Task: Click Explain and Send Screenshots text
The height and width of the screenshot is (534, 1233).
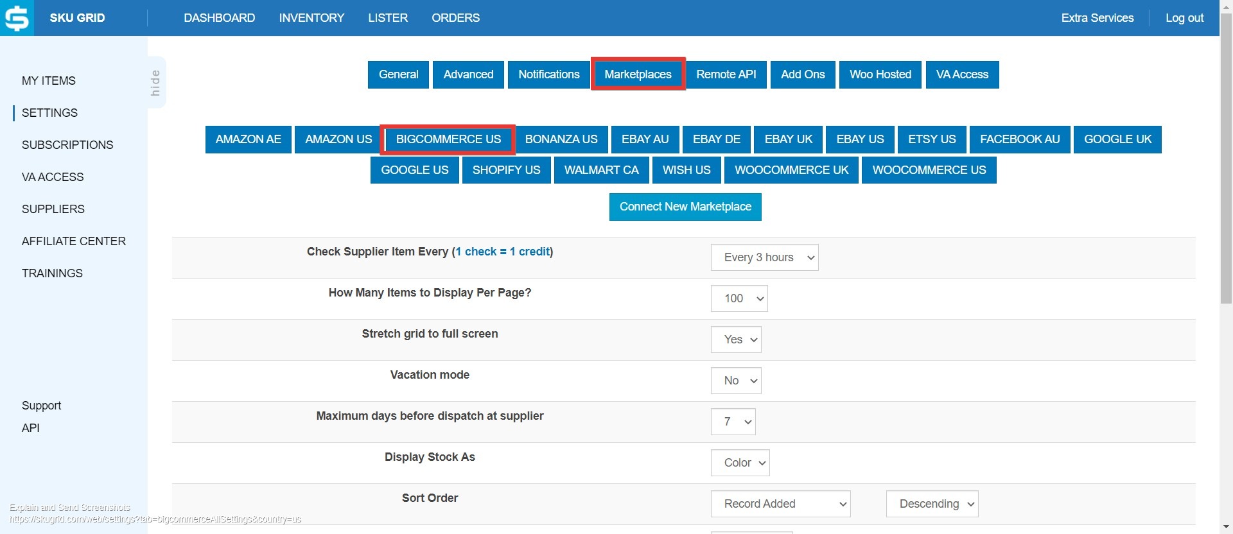Action: tap(70, 508)
